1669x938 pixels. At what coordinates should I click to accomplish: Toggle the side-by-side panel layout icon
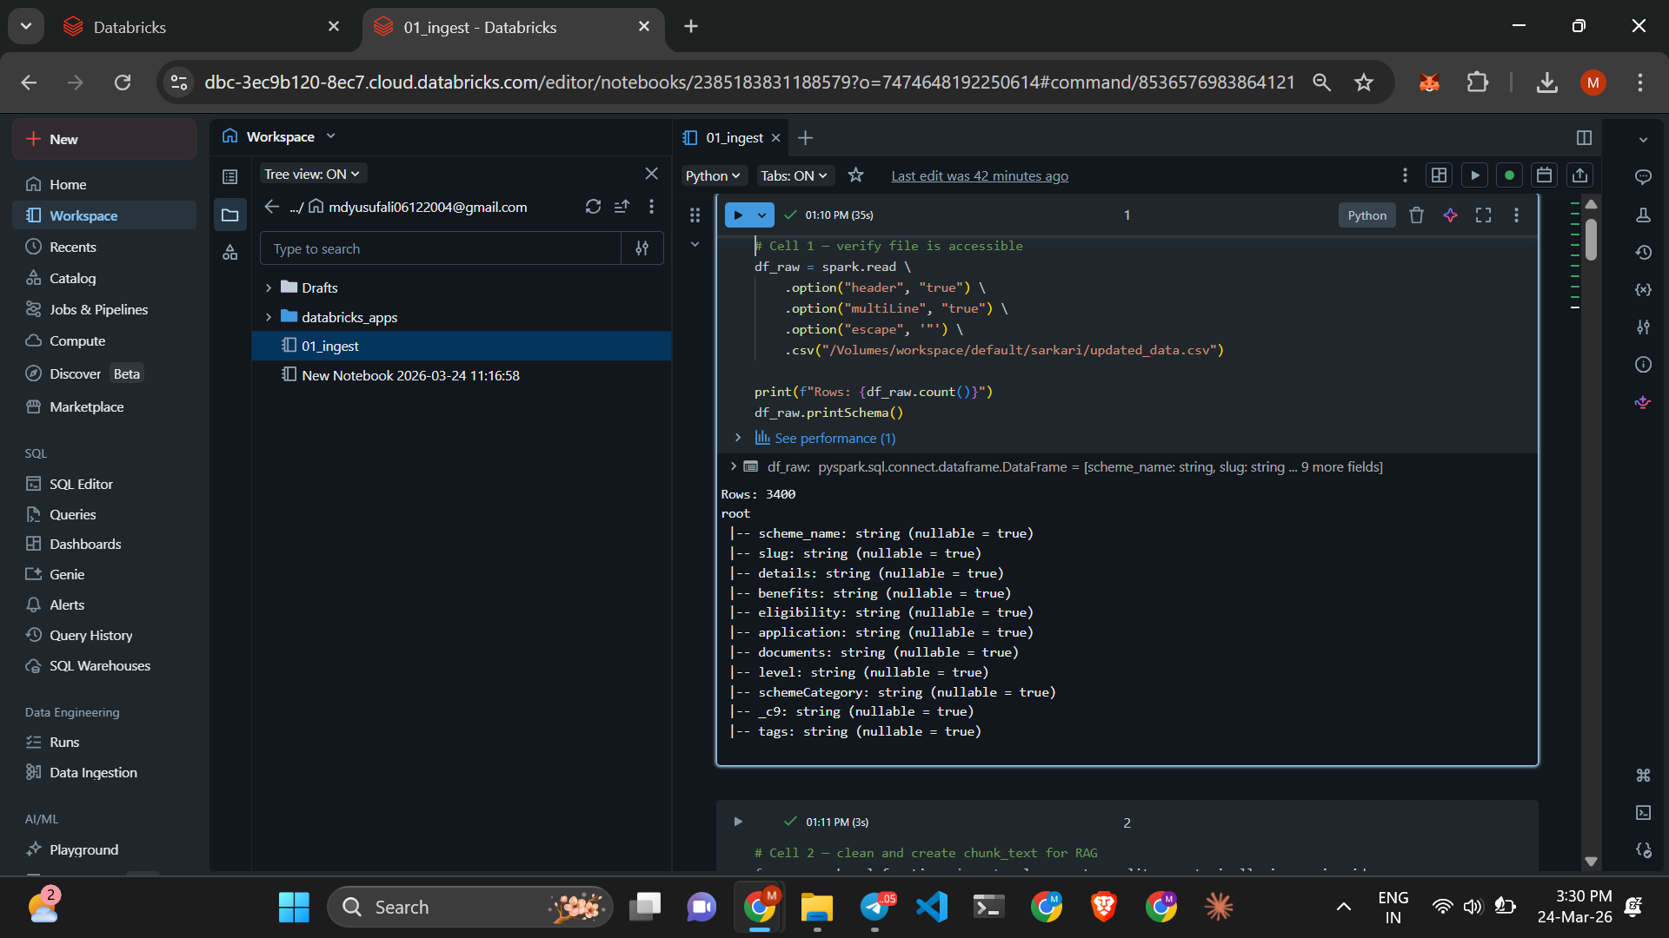(1584, 138)
